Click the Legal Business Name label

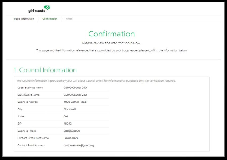click(30, 88)
